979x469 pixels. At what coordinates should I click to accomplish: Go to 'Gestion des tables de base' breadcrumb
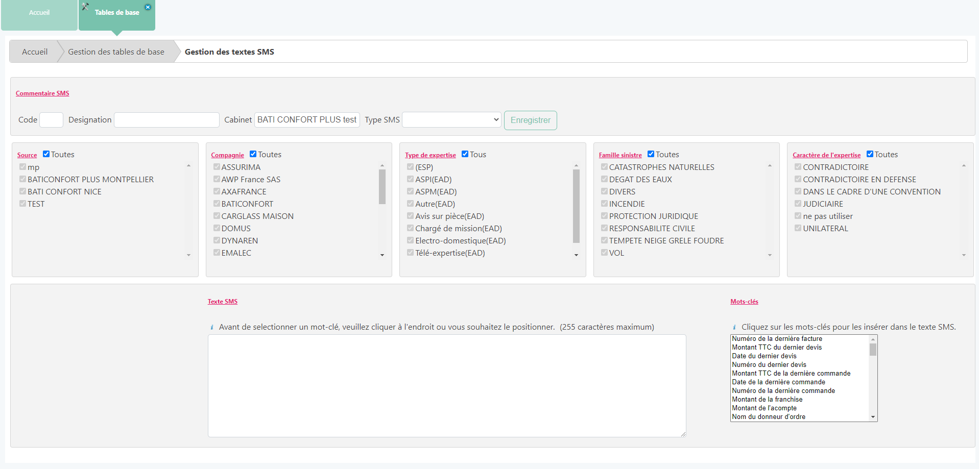click(x=116, y=52)
